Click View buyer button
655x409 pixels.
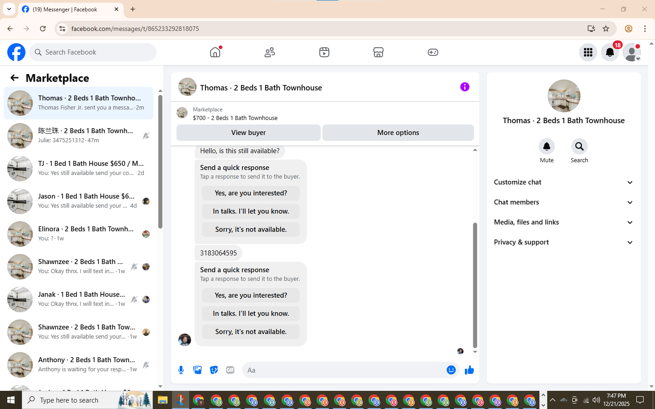click(x=248, y=133)
